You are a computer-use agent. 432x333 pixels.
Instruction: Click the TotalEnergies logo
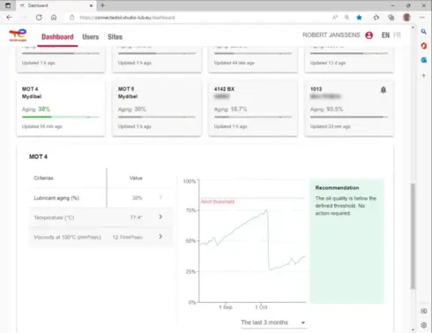pos(18,35)
